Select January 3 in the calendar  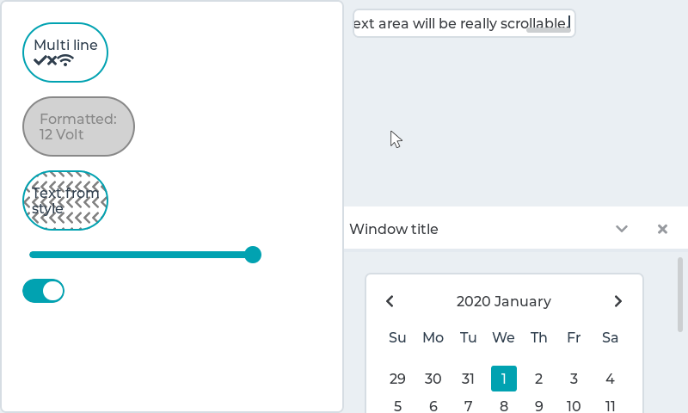(574, 379)
